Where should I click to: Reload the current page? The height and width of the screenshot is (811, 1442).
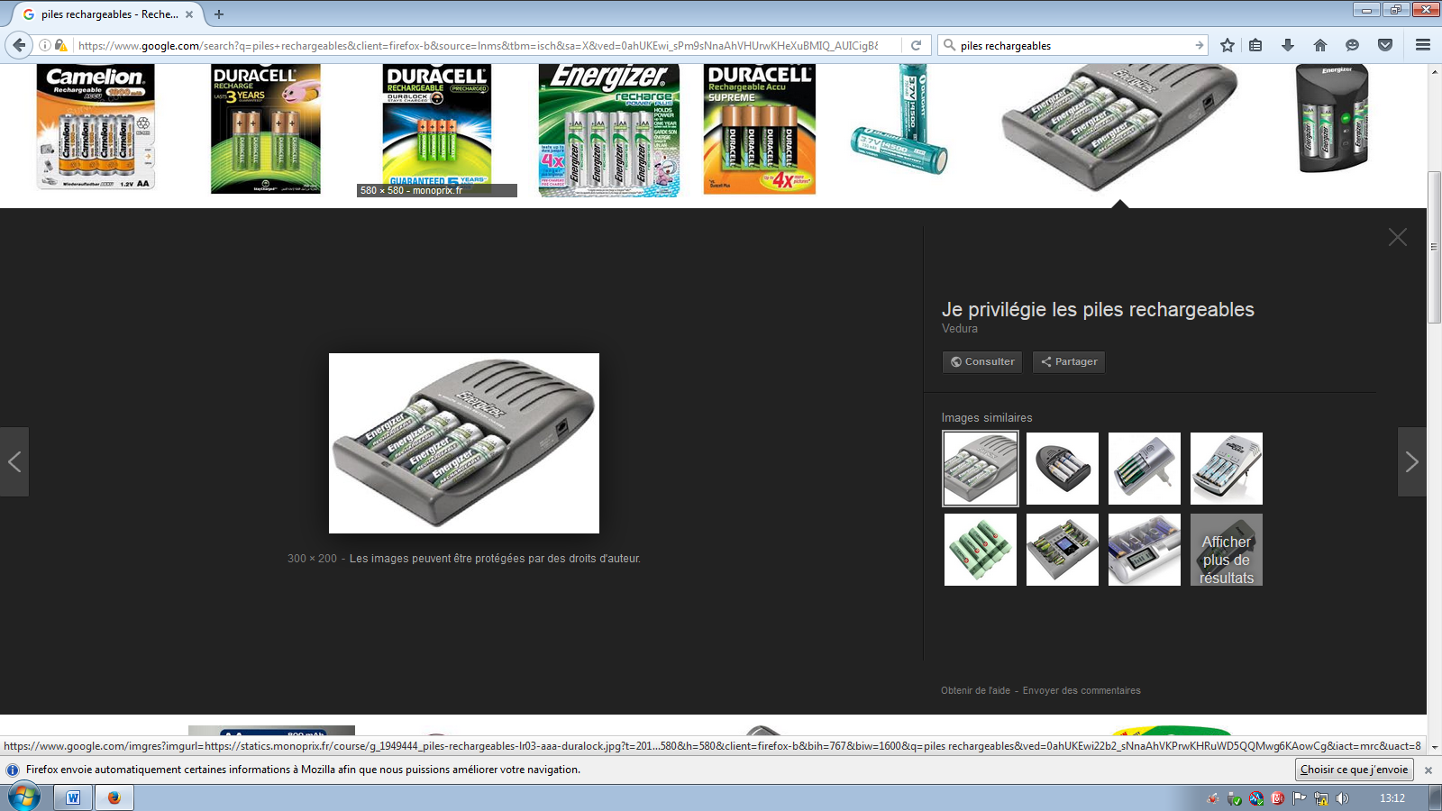pyautogui.click(x=916, y=45)
